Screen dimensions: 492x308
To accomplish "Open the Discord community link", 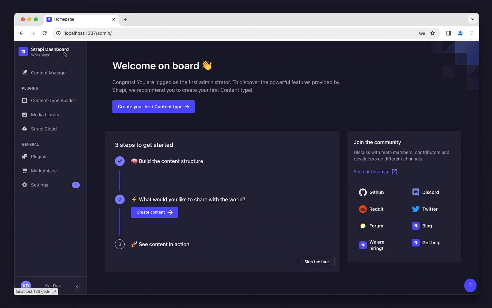I will (x=426, y=192).
